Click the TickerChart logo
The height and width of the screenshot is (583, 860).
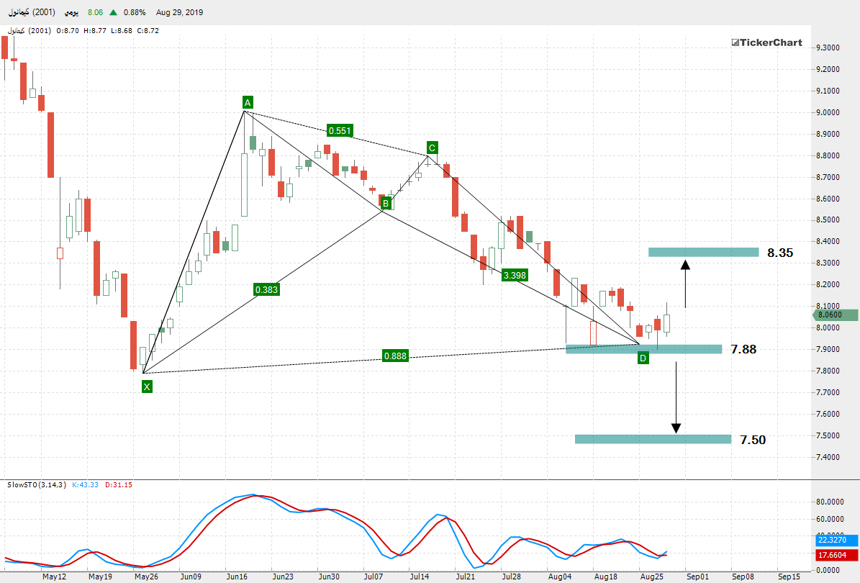point(766,42)
